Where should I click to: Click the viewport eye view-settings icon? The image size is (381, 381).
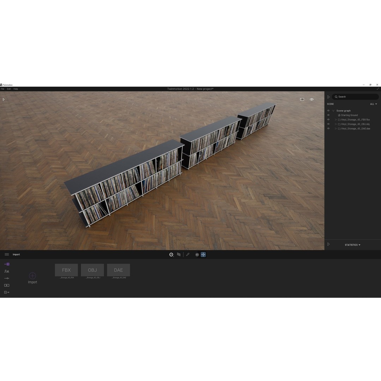point(312,99)
